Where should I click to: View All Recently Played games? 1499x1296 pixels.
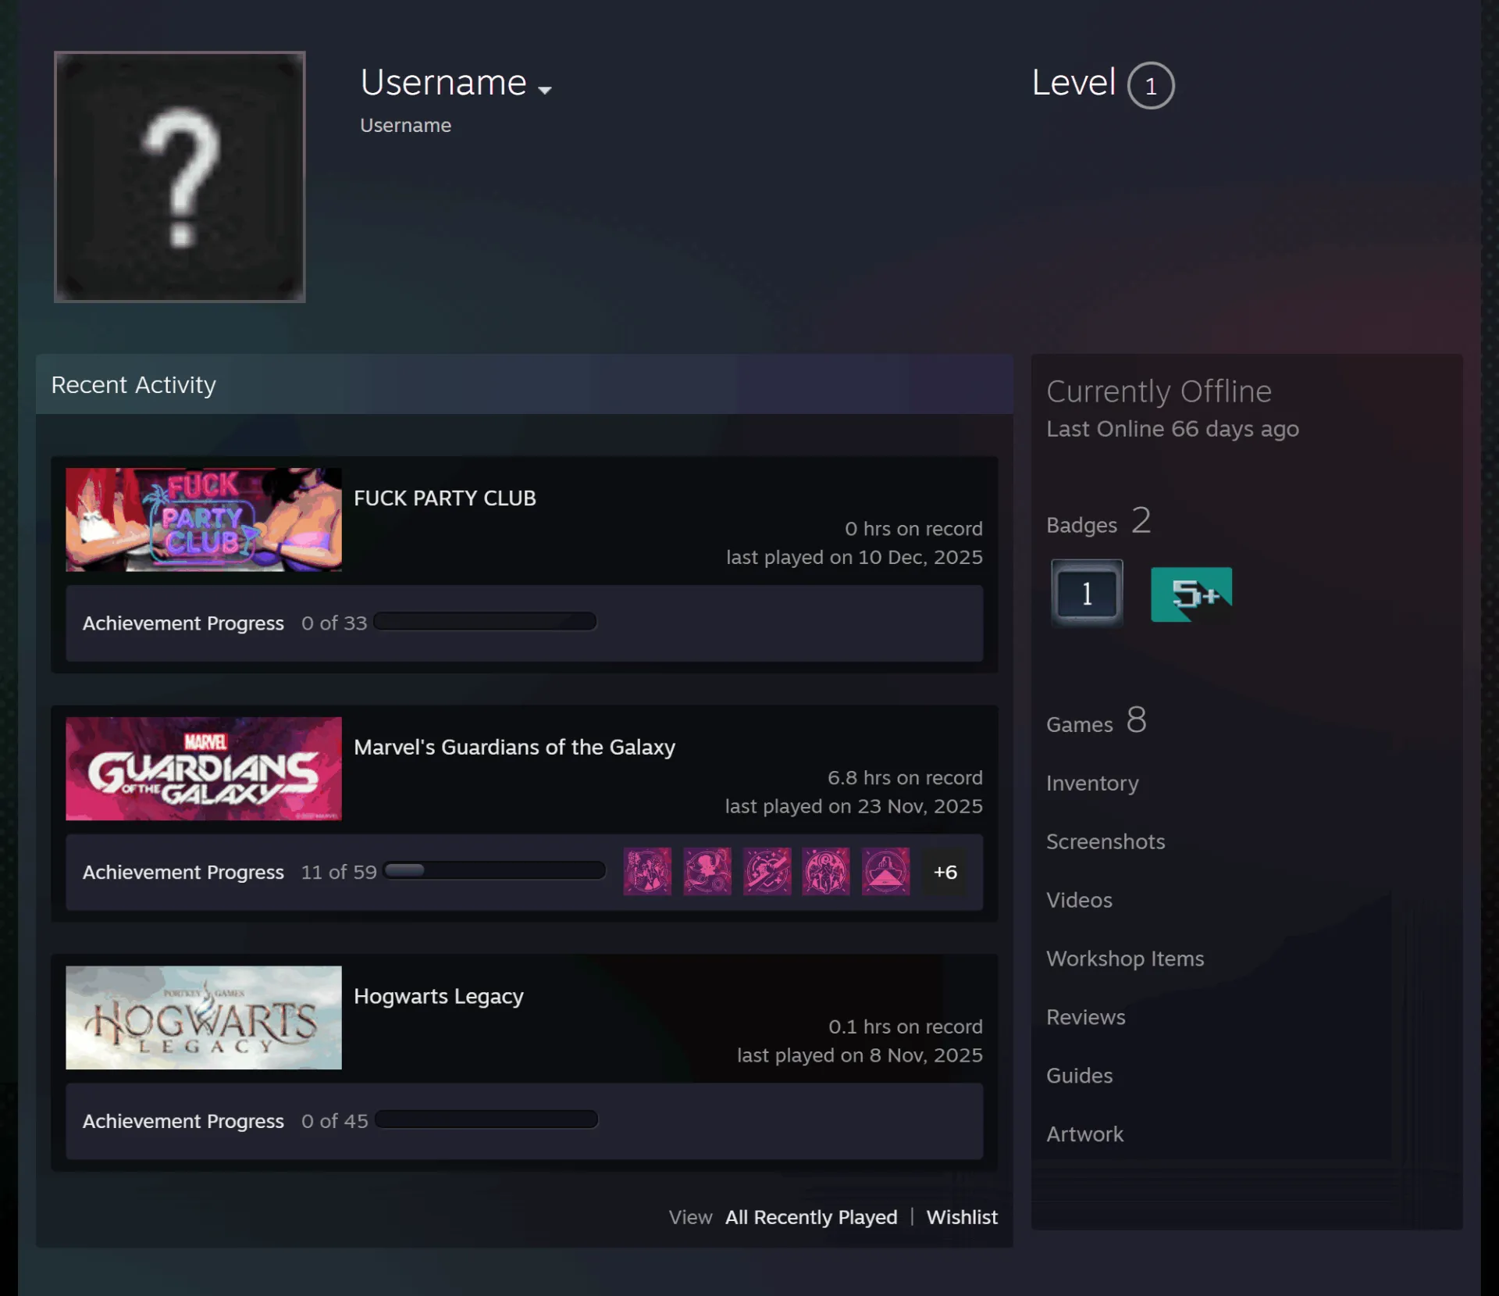point(811,1217)
